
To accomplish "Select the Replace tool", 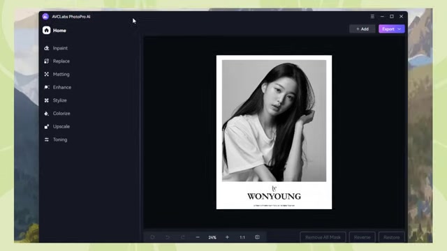I will pyautogui.click(x=57, y=61).
